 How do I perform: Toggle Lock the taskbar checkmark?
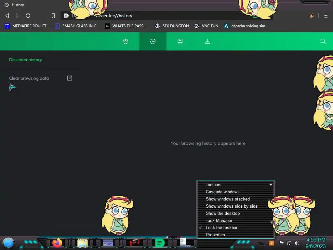coord(235,228)
